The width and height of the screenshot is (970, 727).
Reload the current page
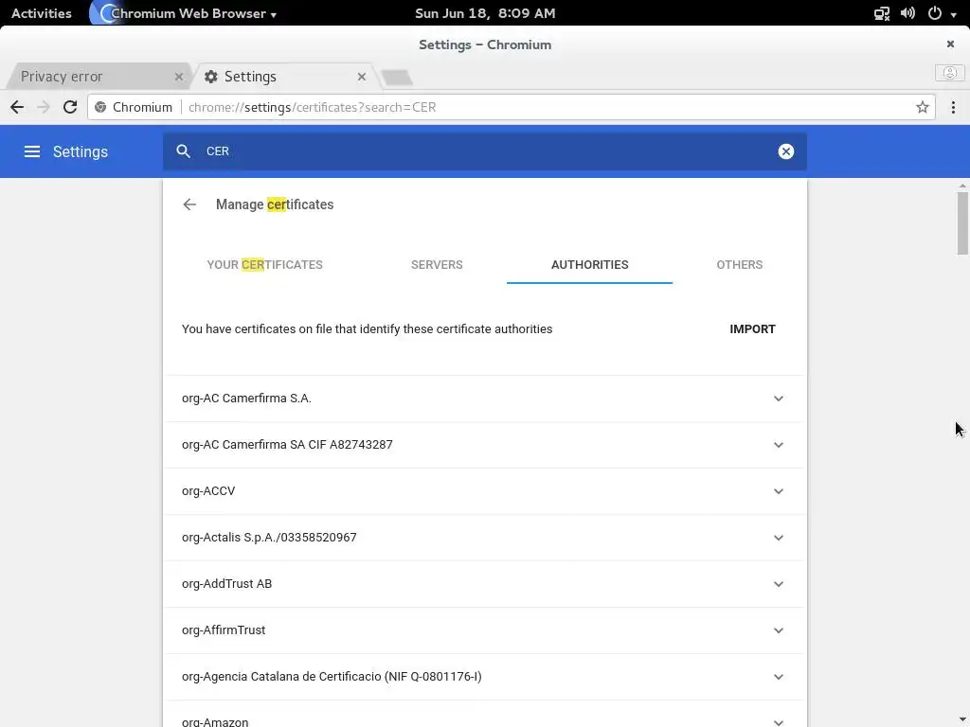pyautogui.click(x=70, y=107)
